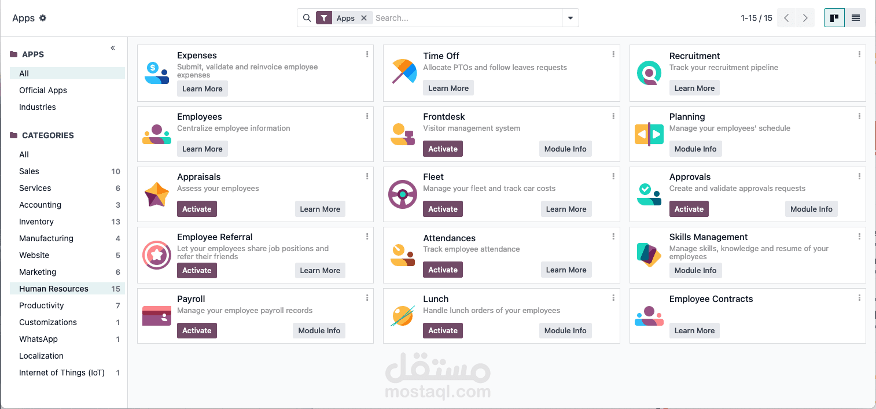Viewport: 876px width, 409px height.
Task: Click the Recruitment app icon
Action: [x=649, y=73]
